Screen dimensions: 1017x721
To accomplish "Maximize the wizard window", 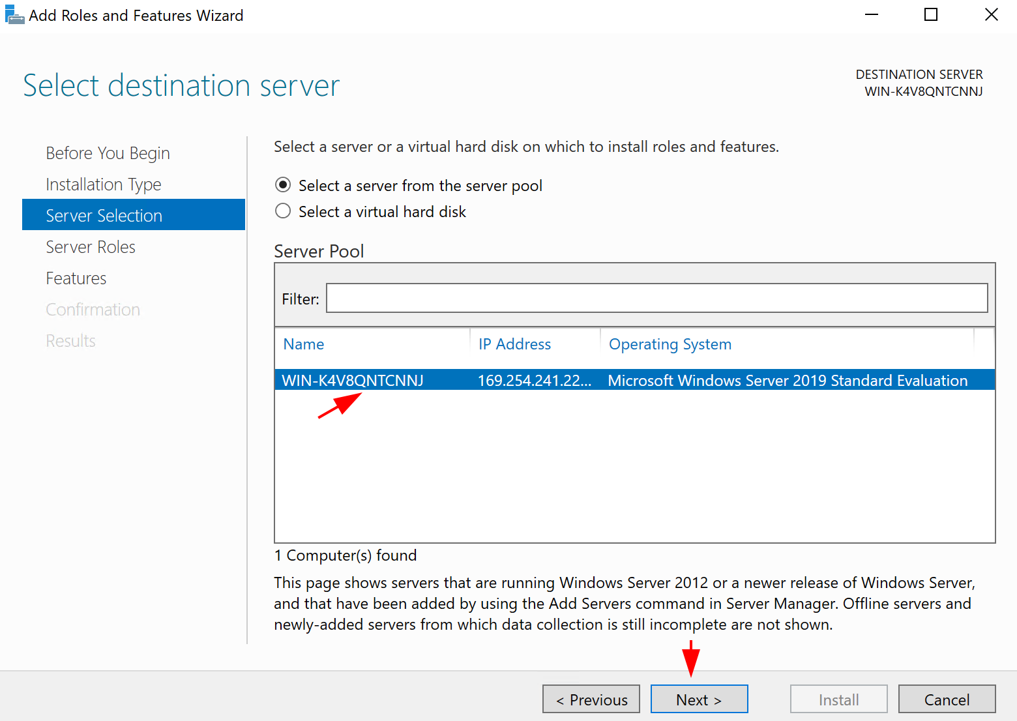I will coord(931,14).
